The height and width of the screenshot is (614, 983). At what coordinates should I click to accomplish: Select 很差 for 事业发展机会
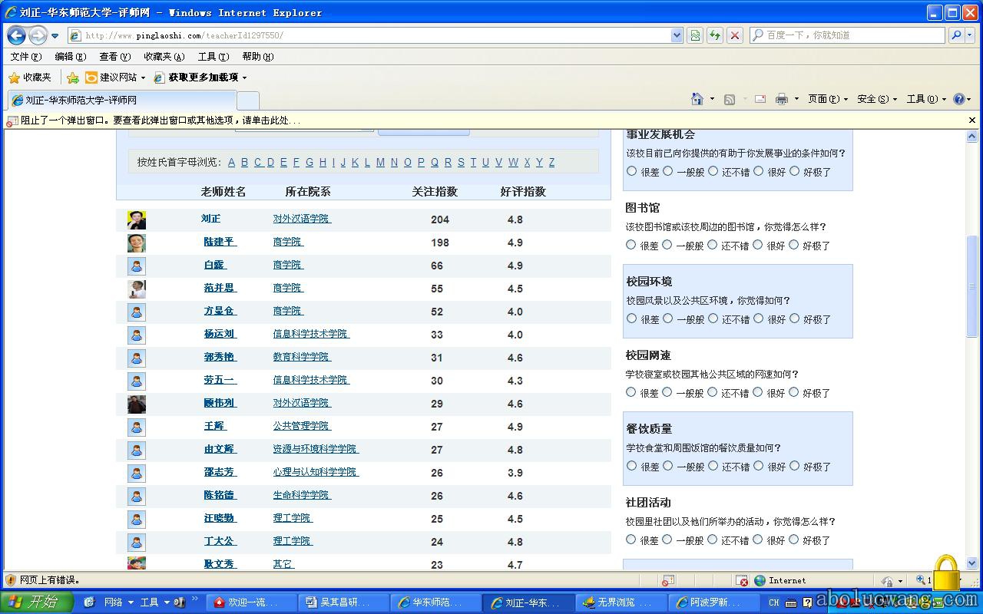pyautogui.click(x=632, y=171)
